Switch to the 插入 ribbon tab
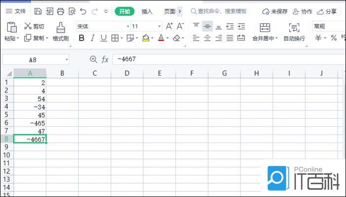 [147, 11]
